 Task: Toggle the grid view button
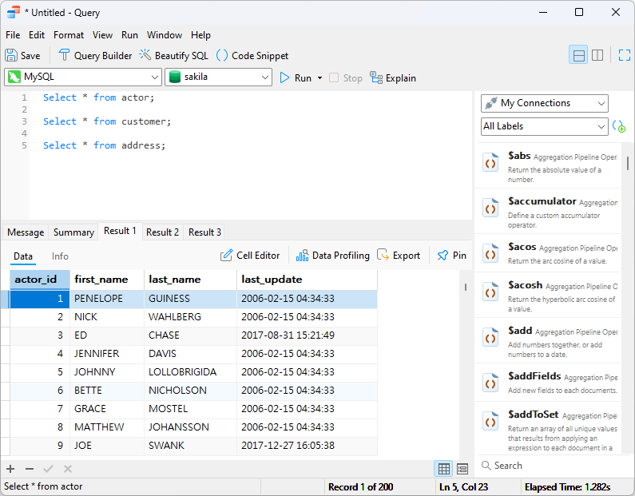click(x=443, y=469)
